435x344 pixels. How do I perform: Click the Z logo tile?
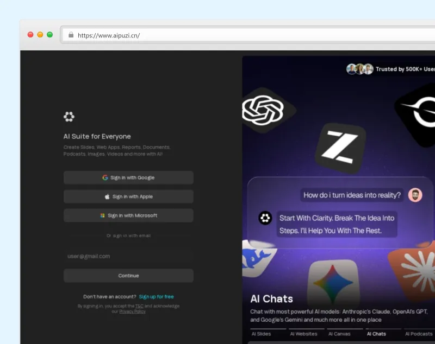coord(340,148)
